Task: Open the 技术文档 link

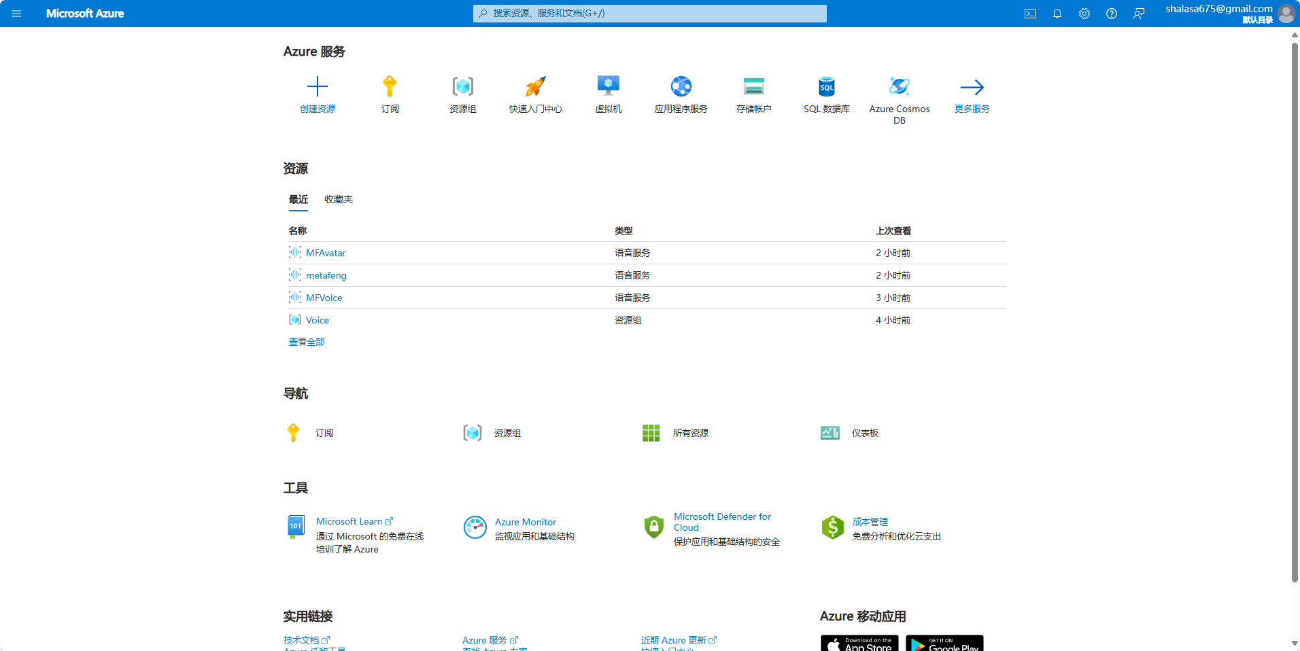Action: [307, 640]
